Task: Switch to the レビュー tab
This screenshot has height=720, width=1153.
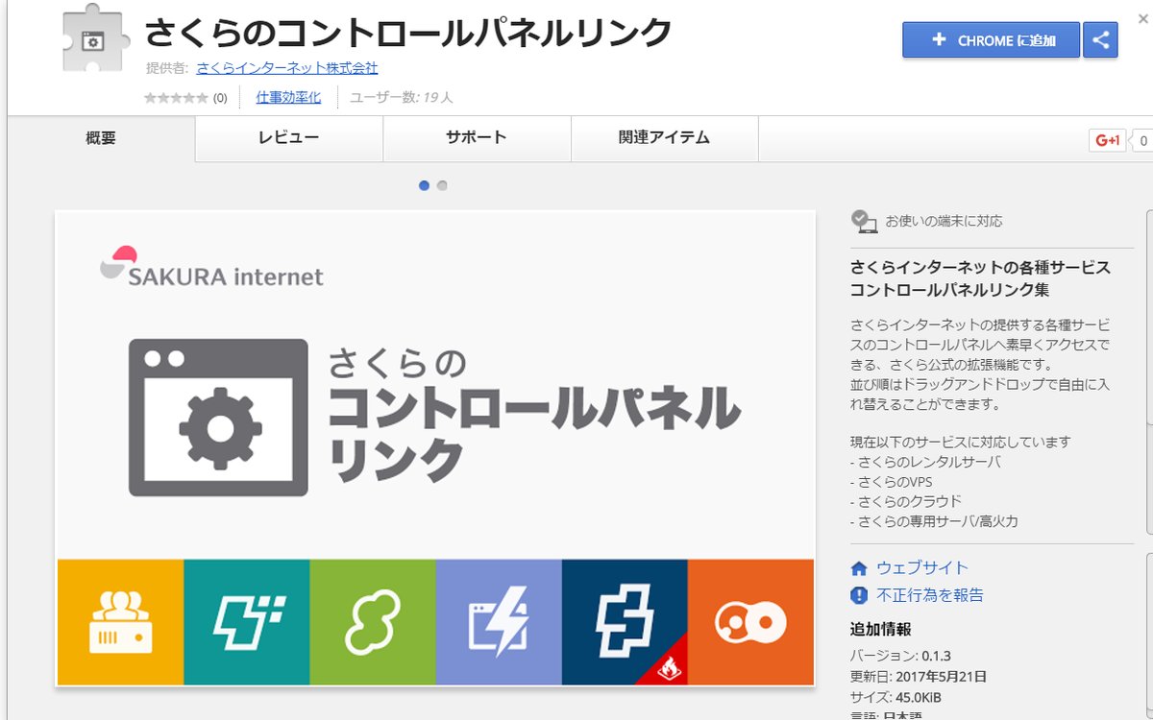Action: point(288,138)
